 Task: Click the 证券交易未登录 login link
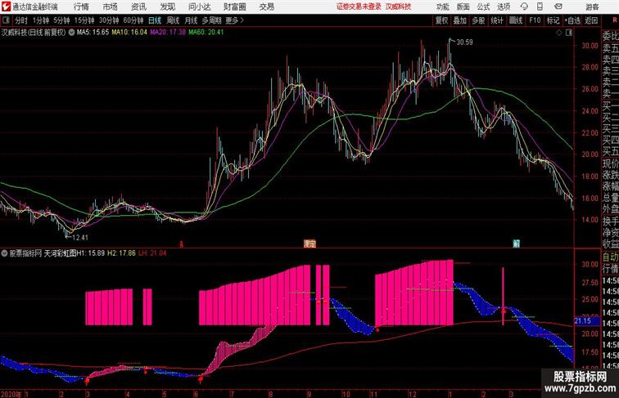[x=359, y=7]
